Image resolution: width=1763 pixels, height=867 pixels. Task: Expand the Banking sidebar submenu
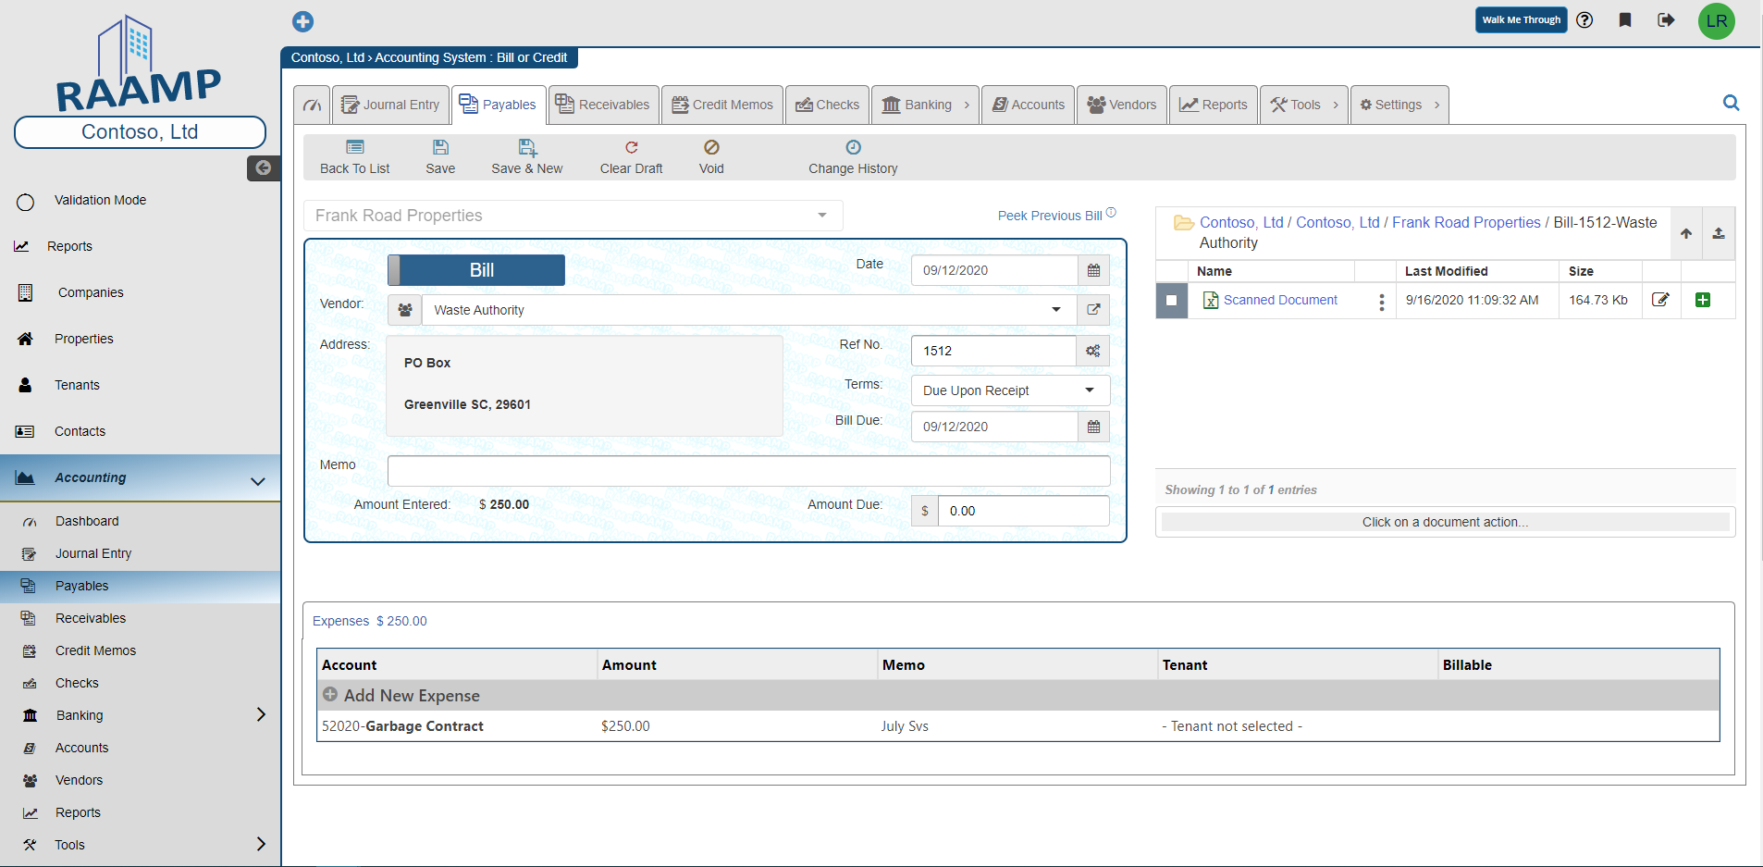click(x=261, y=714)
